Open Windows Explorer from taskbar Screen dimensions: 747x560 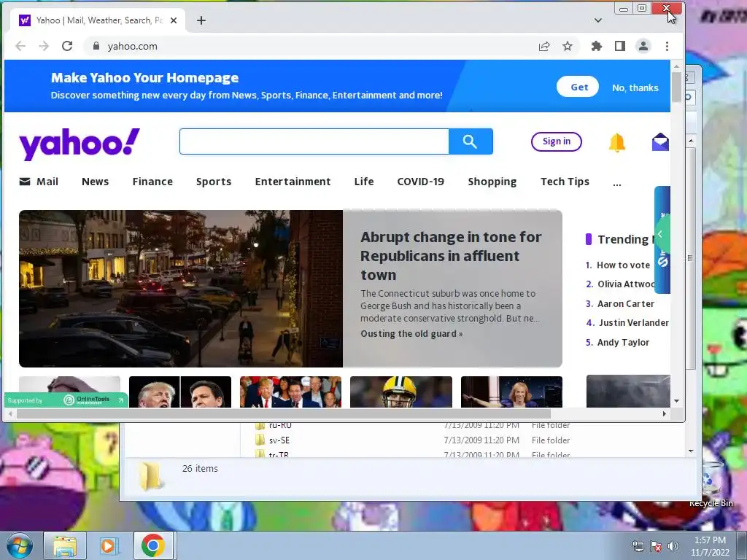click(65, 546)
